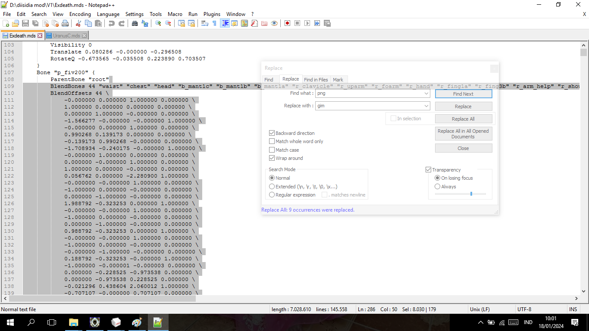Toggle the file monitoring eye icon
The height and width of the screenshot is (331, 589).
274,23
